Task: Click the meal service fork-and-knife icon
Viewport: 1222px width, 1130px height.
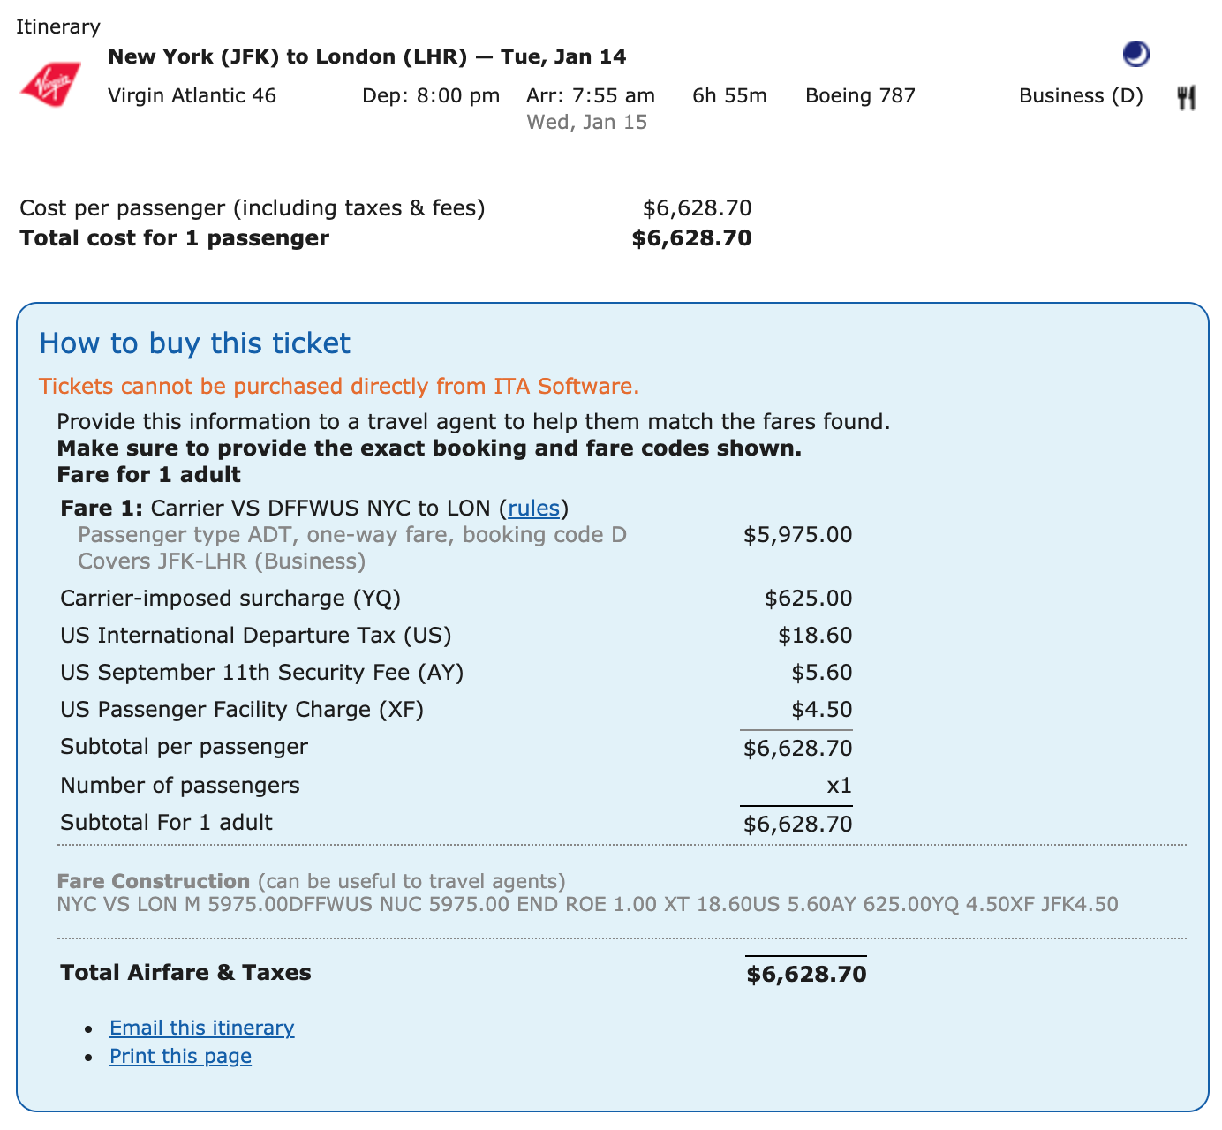Action: (1188, 95)
